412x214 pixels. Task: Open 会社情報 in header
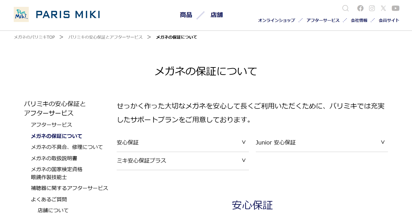(x=359, y=21)
